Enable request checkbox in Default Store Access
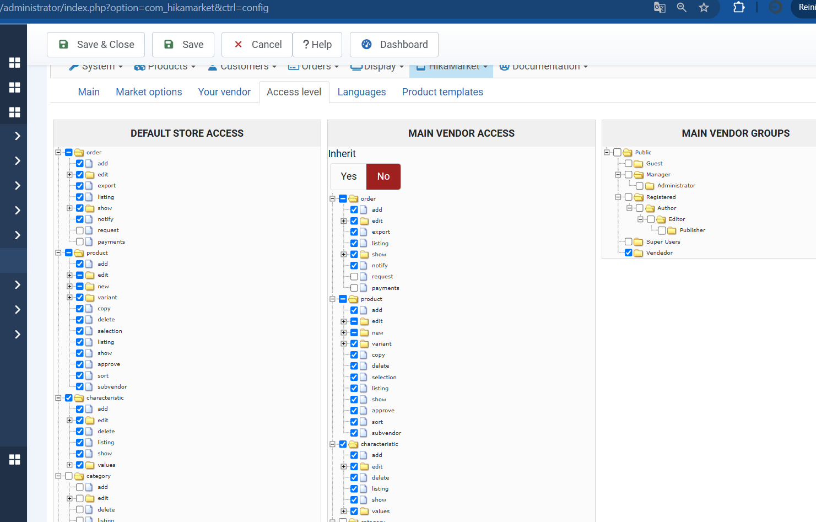The height and width of the screenshot is (522, 816). [80, 230]
